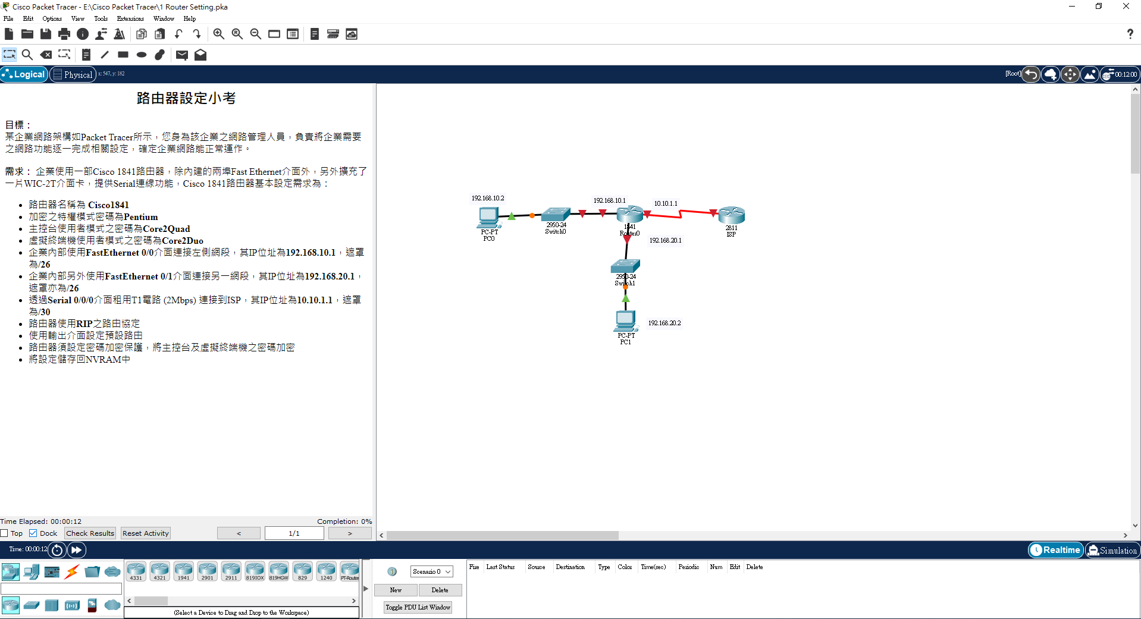Choose the Wireless Devices subcategory icon

[x=72, y=605]
